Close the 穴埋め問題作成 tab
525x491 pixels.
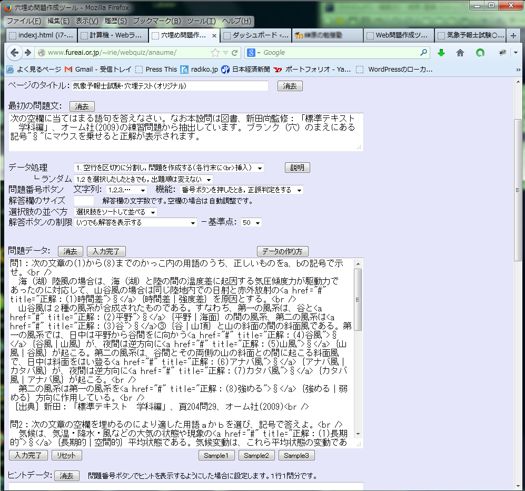tap(214, 35)
